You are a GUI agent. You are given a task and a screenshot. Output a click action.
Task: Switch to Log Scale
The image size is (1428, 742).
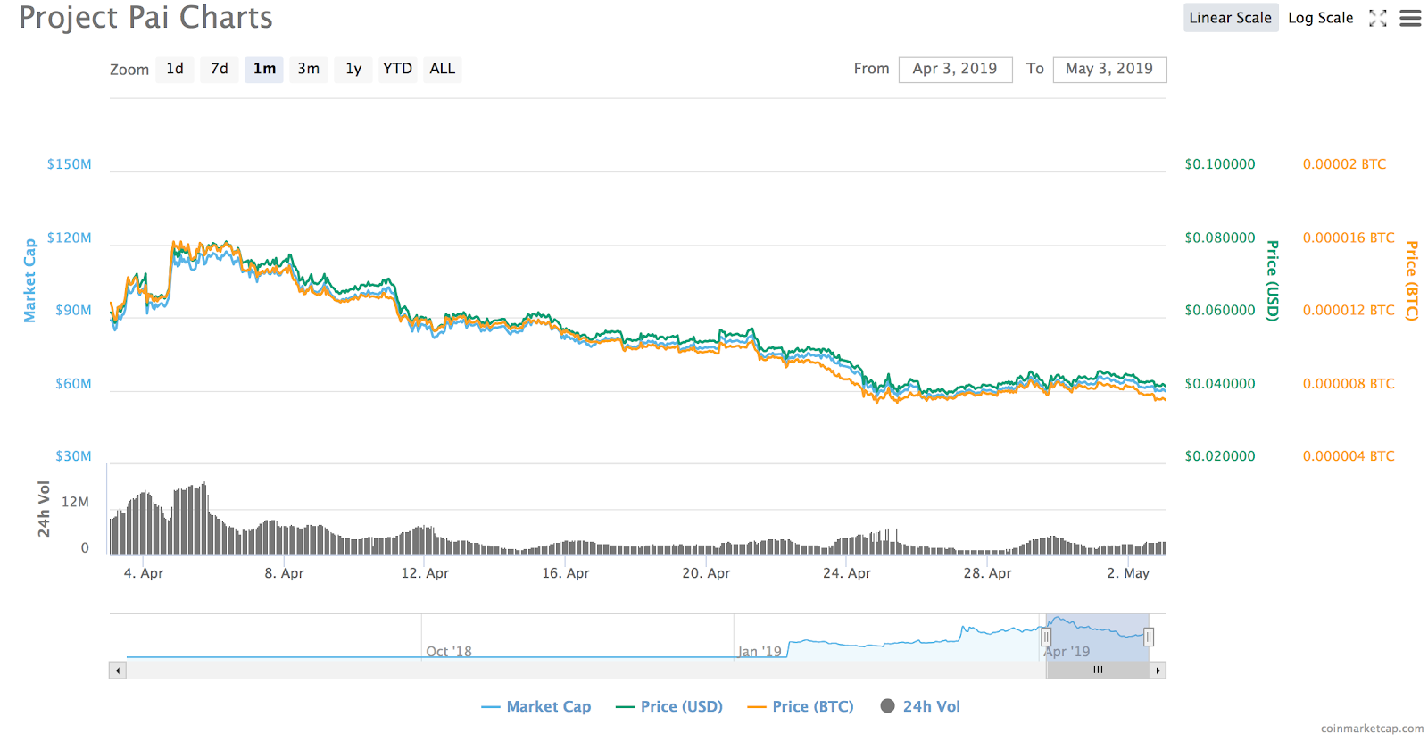tap(1320, 18)
